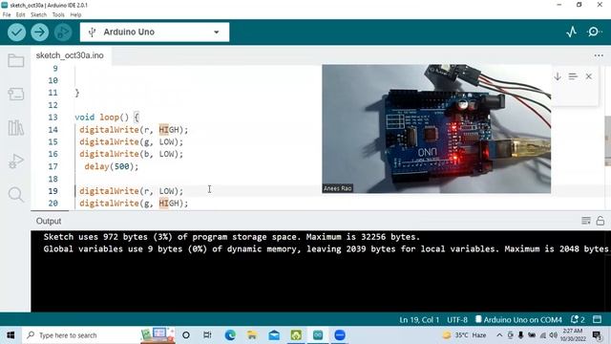Go to next match arrow in find widget
The image size is (611, 344).
[558, 76]
